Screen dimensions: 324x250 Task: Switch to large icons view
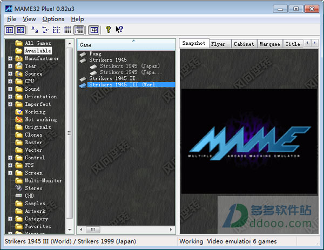[x=35, y=30]
